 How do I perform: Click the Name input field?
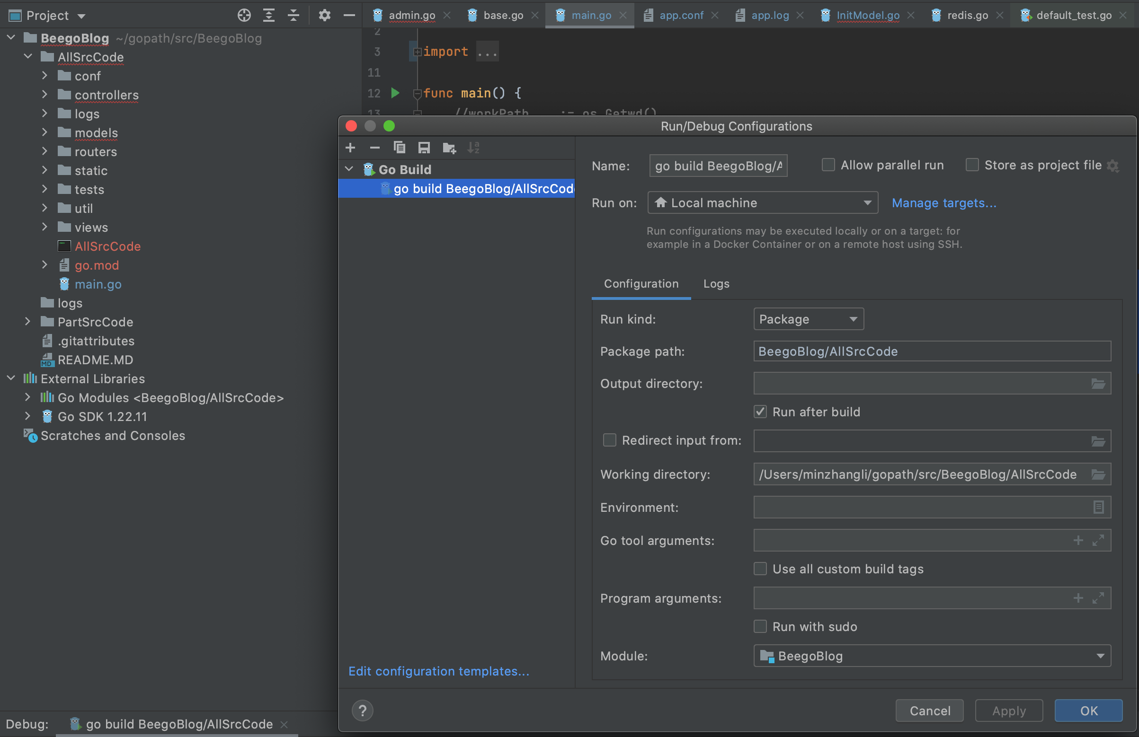coord(718,166)
